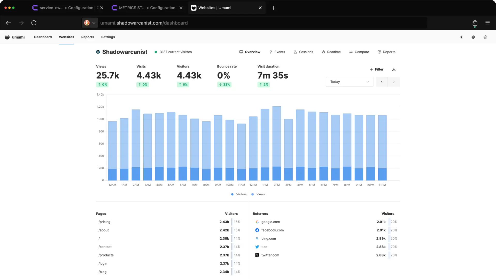Click the 20% visitors bar beside facebook.com
Screen dimensions: 496x279
[x=393, y=230]
